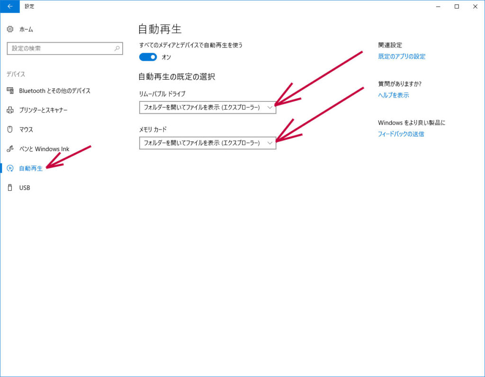Open USB settings page
The width and height of the screenshot is (485, 377).
coord(25,188)
